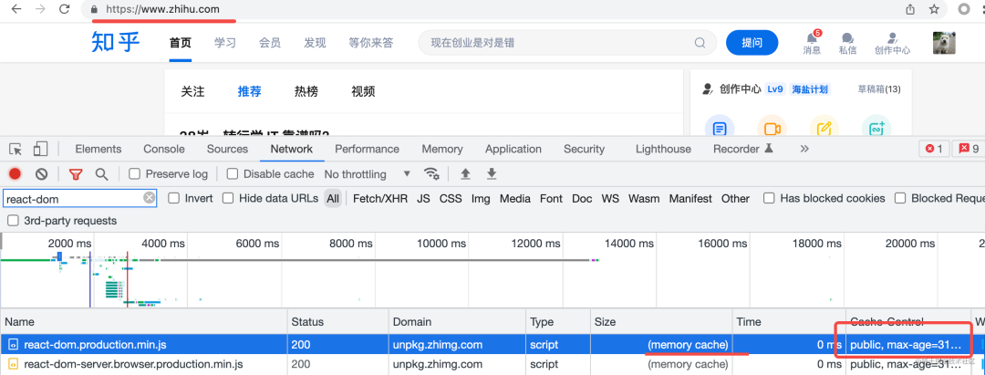Toggle the red filter funnel icon
Screen dimensions: 985x375
[x=76, y=174]
